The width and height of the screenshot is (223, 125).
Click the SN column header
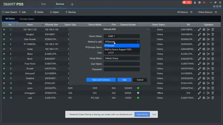188,25
